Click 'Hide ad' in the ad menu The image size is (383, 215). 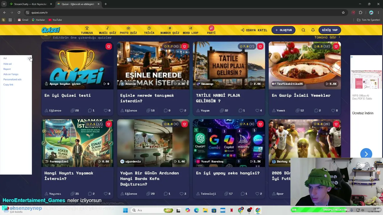(7, 64)
